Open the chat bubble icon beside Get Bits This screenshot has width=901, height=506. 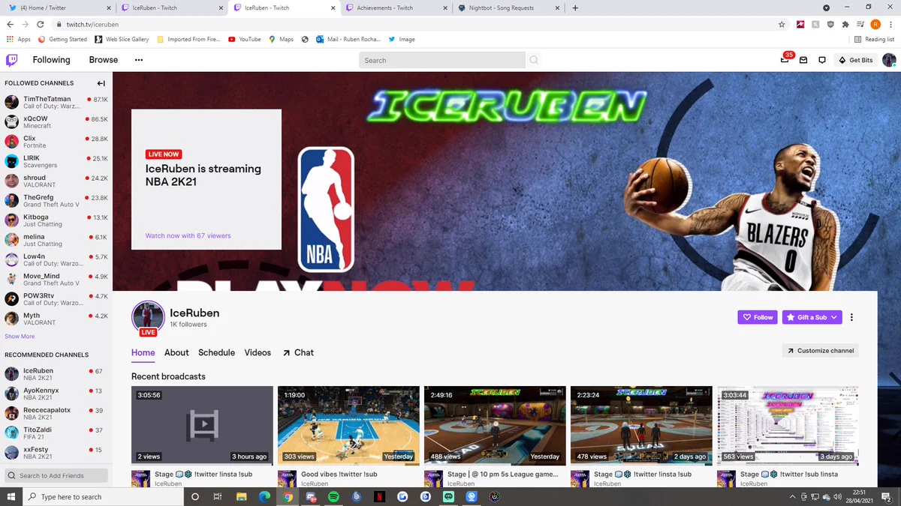pos(822,60)
